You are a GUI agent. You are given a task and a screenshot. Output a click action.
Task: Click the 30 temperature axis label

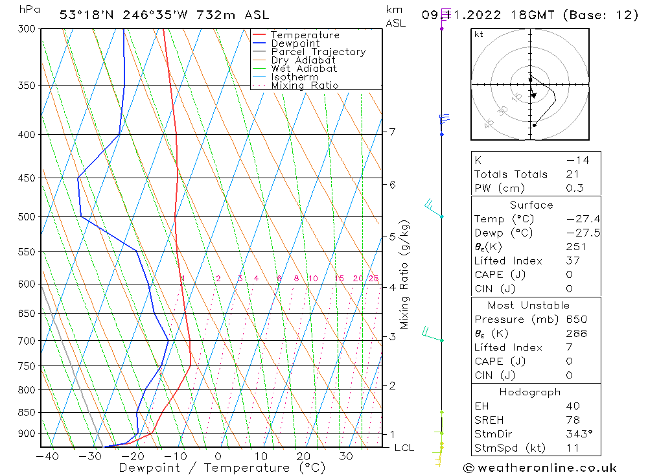point(346,456)
